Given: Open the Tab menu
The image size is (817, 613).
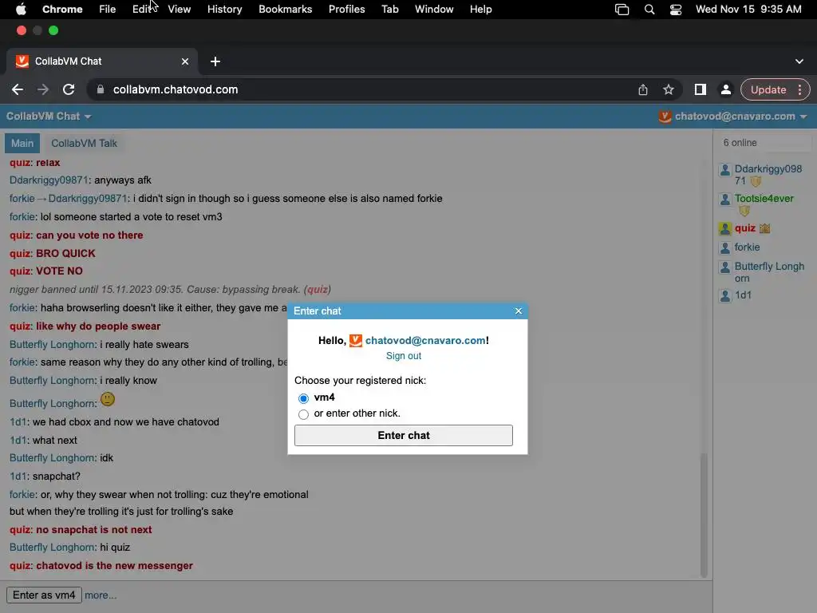Looking at the screenshot, I should click(389, 10).
